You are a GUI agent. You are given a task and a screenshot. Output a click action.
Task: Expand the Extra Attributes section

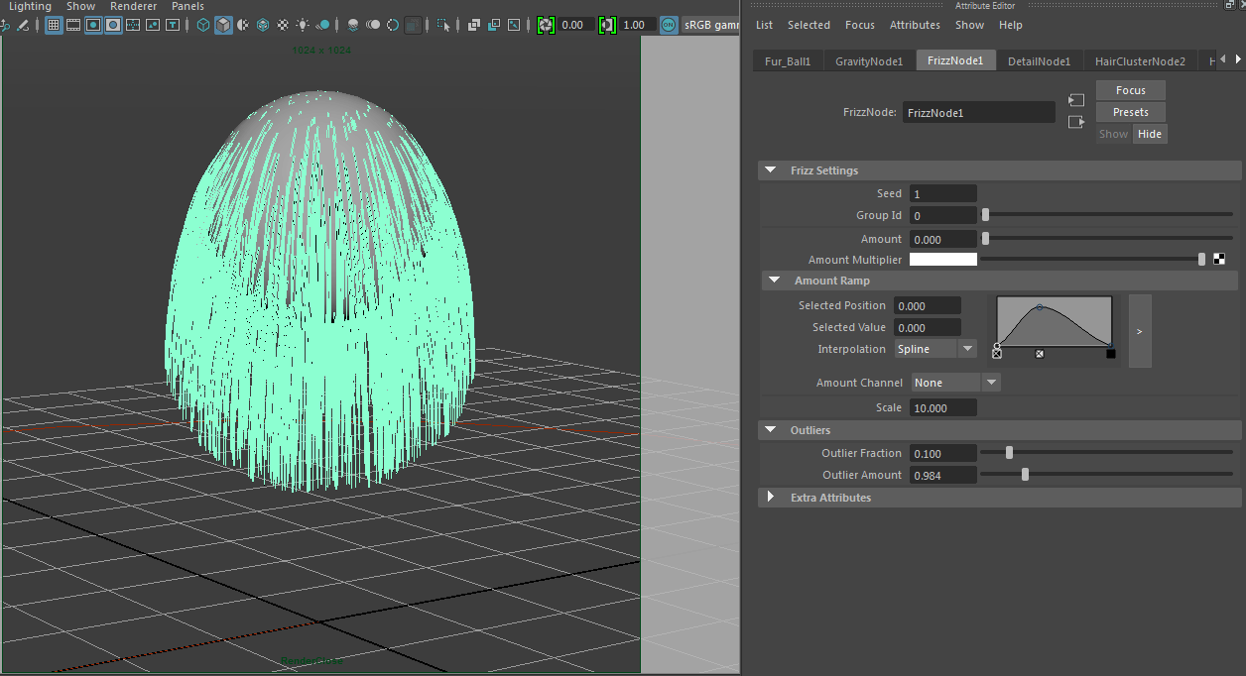771,498
